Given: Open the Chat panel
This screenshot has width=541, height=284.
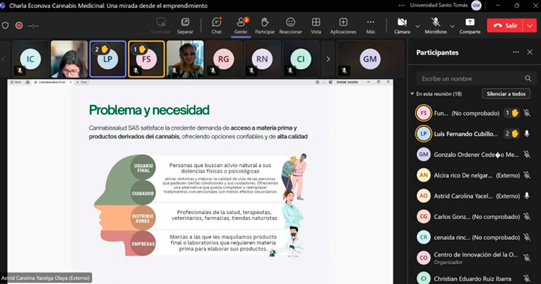Looking at the screenshot, I should click(x=216, y=26).
